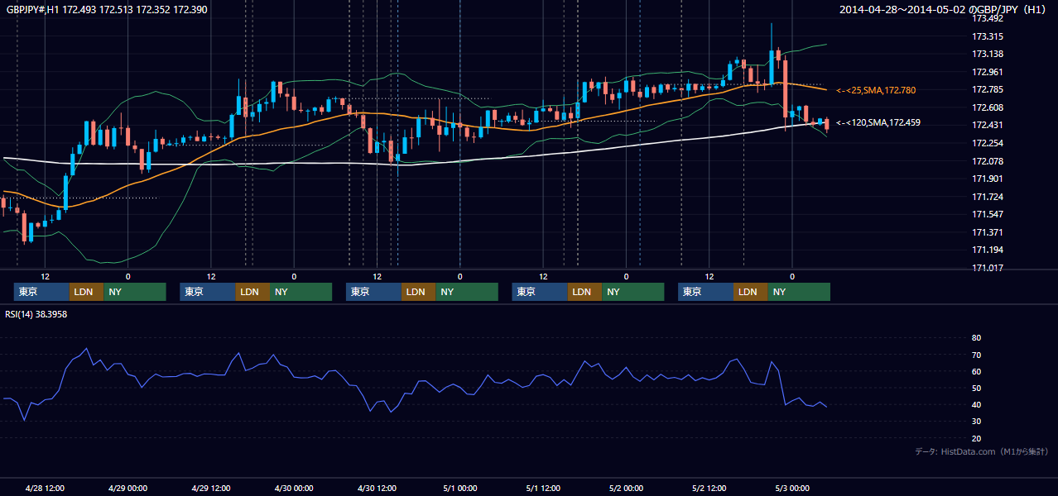Click the 2014-04-28〜2014-05-02 GBP/JPY chart heading
Viewport: 1058px width, 496px height.
pyautogui.click(x=943, y=10)
